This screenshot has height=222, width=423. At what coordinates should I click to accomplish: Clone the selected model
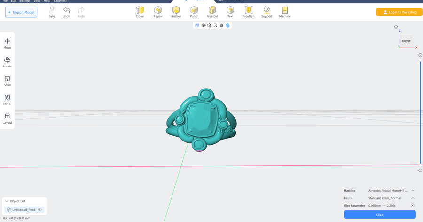point(140,12)
